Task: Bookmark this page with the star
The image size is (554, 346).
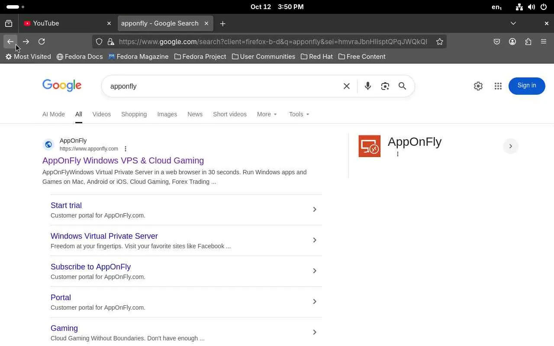Action: tap(440, 42)
